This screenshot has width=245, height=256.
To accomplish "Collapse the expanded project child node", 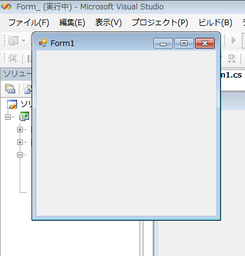I will click(20, 154).
